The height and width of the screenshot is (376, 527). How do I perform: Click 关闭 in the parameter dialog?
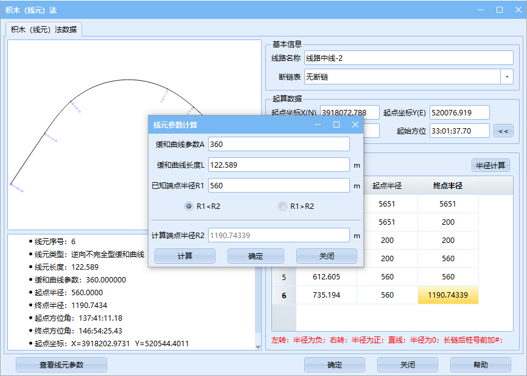(x=326, y=256)
